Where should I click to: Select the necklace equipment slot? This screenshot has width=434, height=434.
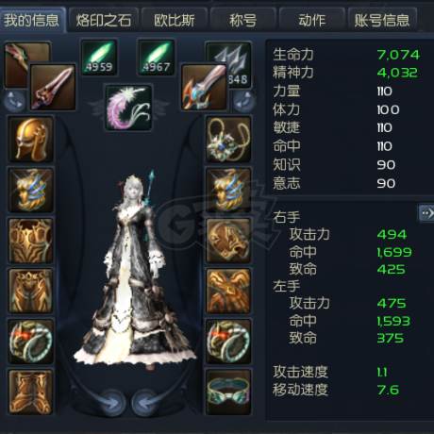pos(228,139)
